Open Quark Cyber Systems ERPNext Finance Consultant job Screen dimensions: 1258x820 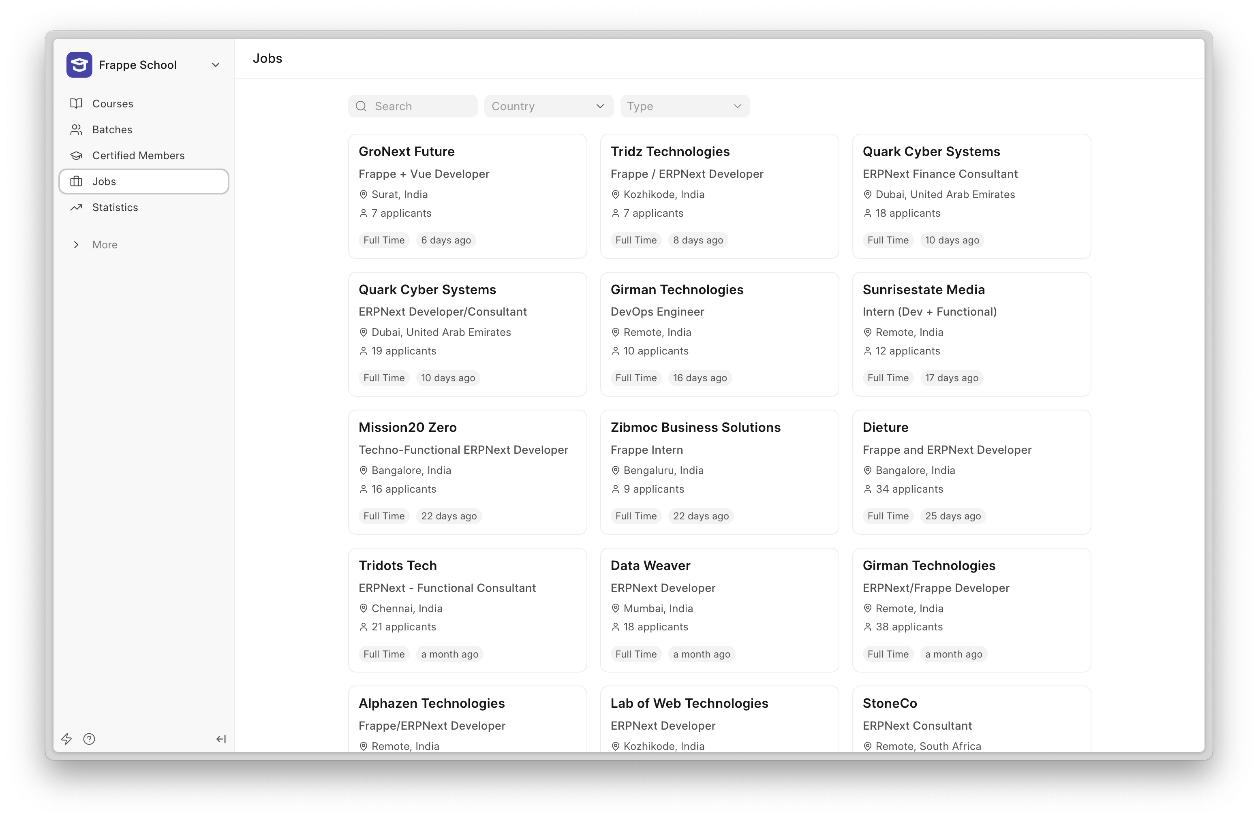point(971,196)
